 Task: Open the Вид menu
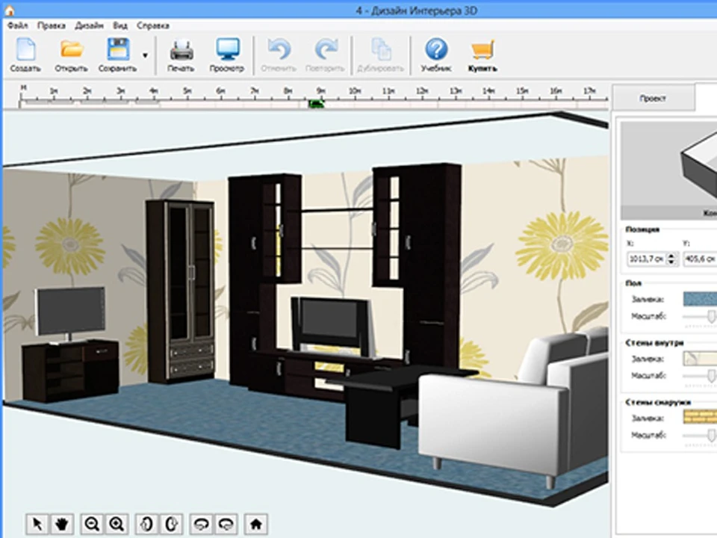[x=120, y=25]
